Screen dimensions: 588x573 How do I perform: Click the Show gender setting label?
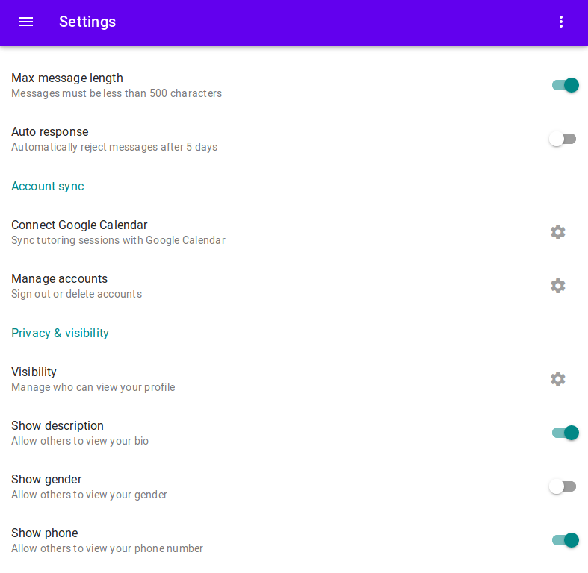coord(46,480)
